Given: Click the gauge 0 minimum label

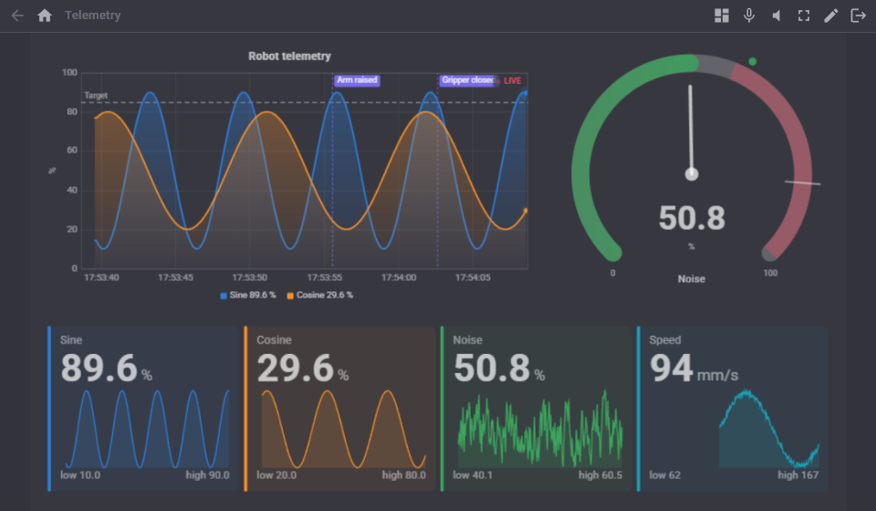Looking at the screenshot, I should click(613, 273).
